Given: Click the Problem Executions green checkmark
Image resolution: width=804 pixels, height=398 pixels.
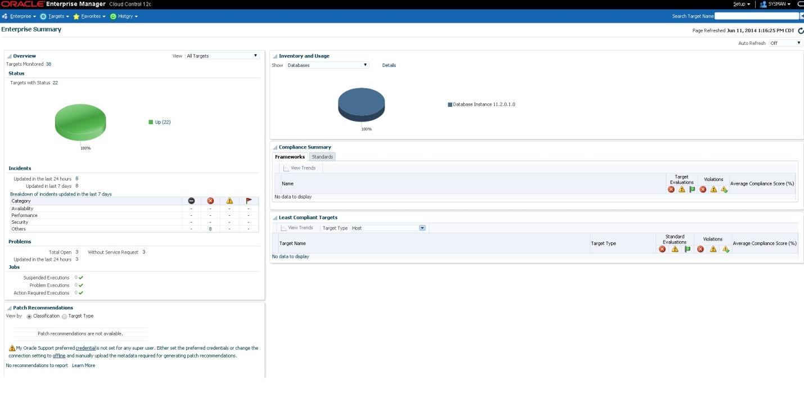Looking at the screenshot, I should (x=81, y=285).
